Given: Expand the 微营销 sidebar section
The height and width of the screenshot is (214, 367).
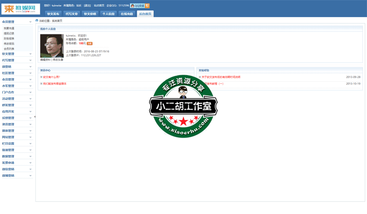Looking at the screenshot, I should [30, 66].
